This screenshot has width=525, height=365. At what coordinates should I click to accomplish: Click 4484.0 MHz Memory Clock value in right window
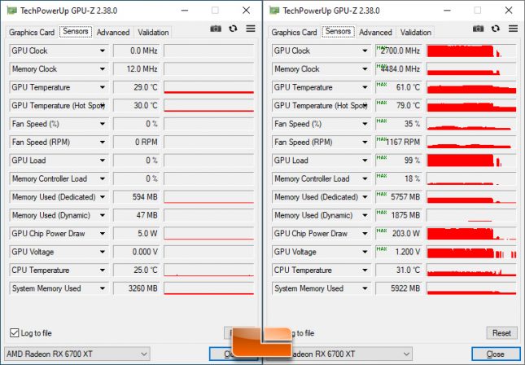tap(399, 69)
